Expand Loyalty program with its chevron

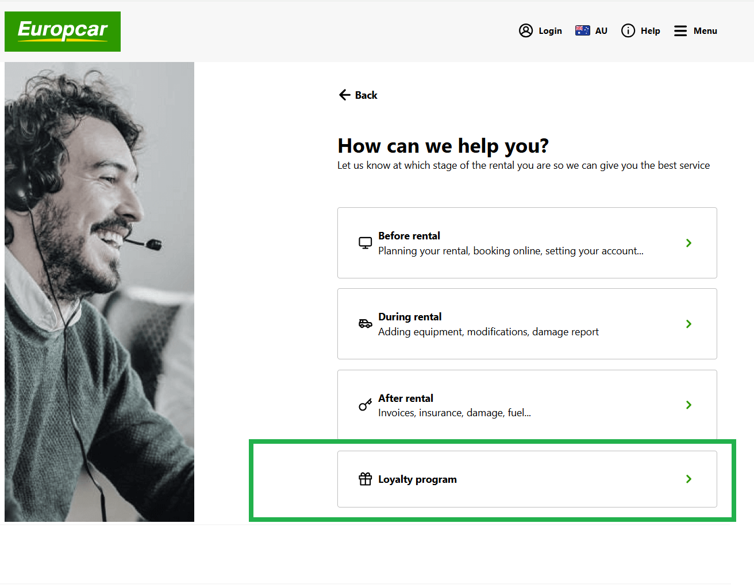coord(688,479)
